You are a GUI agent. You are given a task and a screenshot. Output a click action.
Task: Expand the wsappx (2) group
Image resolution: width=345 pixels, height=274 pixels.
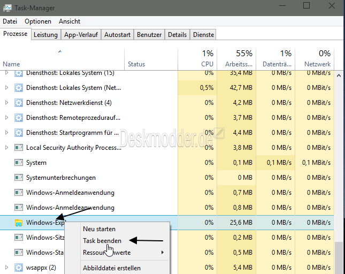tap(6, 268)
